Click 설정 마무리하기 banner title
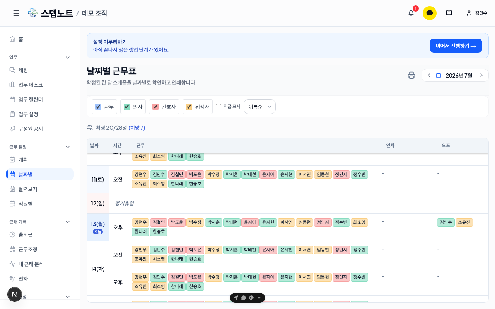 click(x=110, y=42)
